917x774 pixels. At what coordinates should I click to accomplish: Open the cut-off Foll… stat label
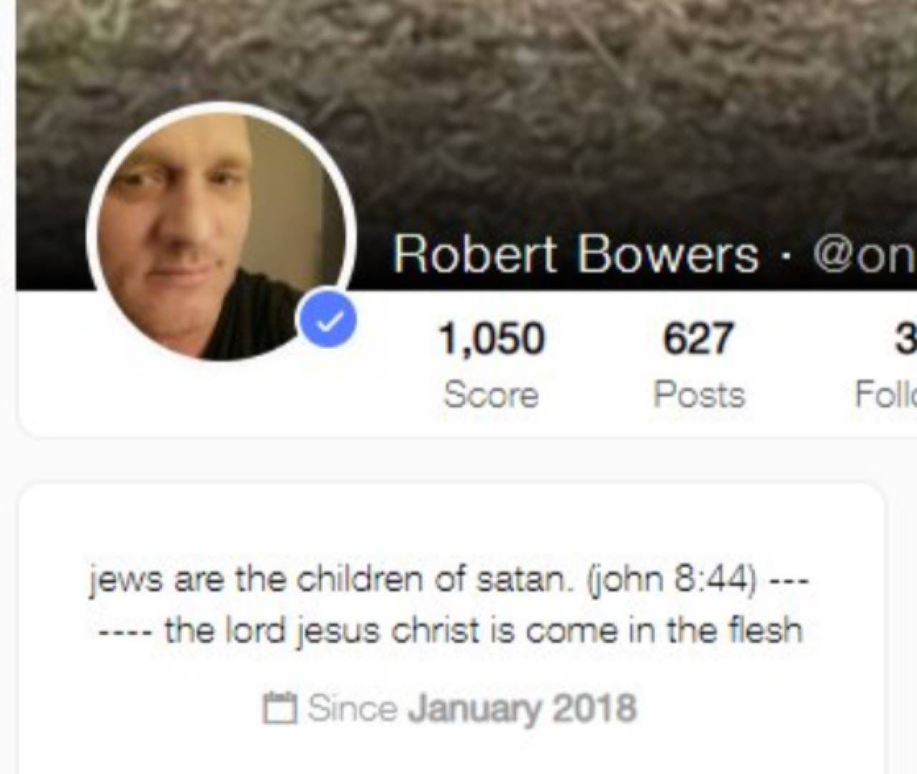pyautogui.click(x=885, y=395)
